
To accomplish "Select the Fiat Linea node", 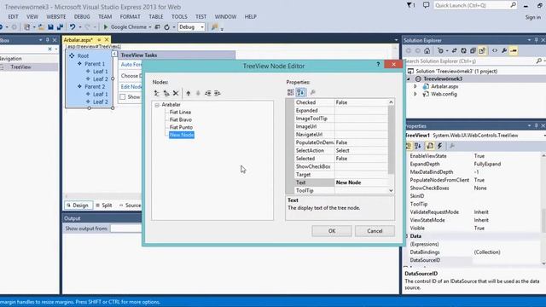I will pos(180,112).
